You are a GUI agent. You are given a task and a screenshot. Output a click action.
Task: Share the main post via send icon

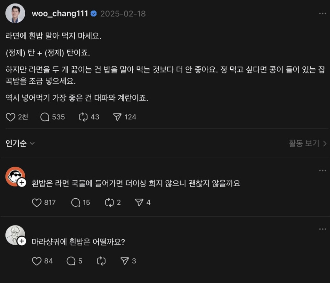coord(117,117)
